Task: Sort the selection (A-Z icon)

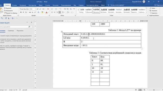Action: [x=71, y=9]
